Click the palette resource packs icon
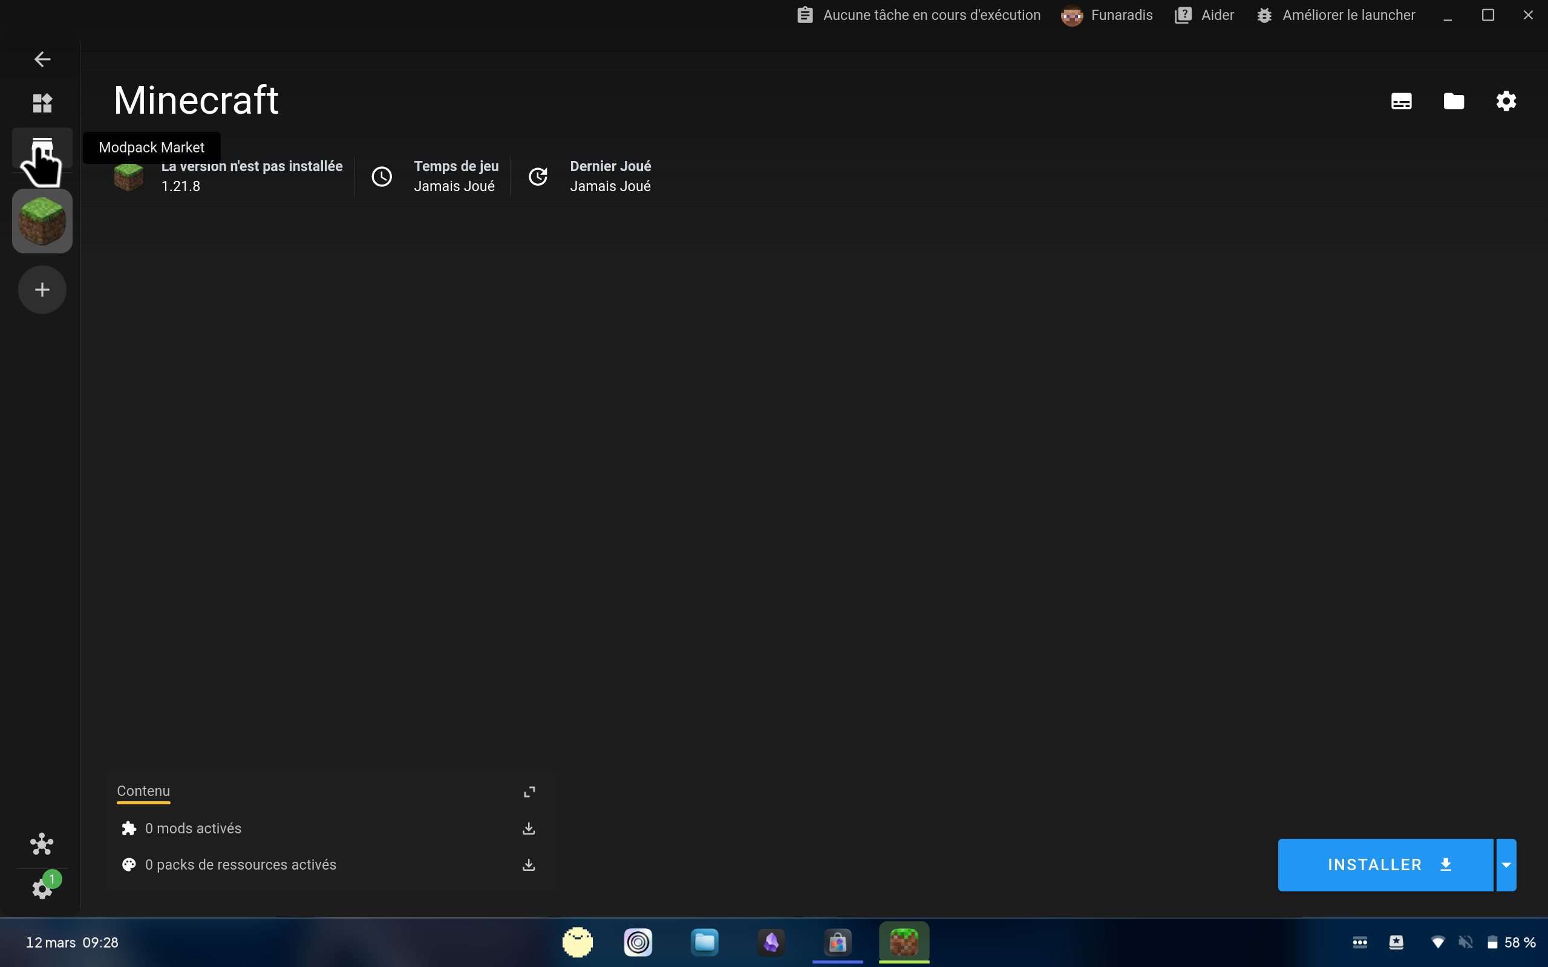 click(x=129, y=865)
